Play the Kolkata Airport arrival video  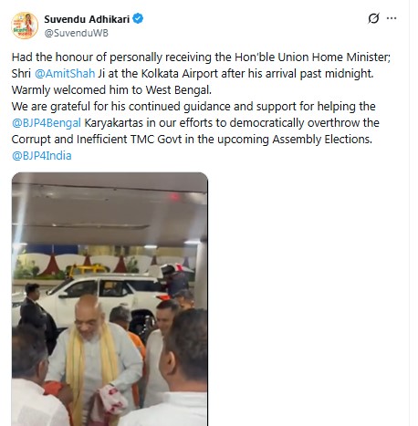coord(110,299)
